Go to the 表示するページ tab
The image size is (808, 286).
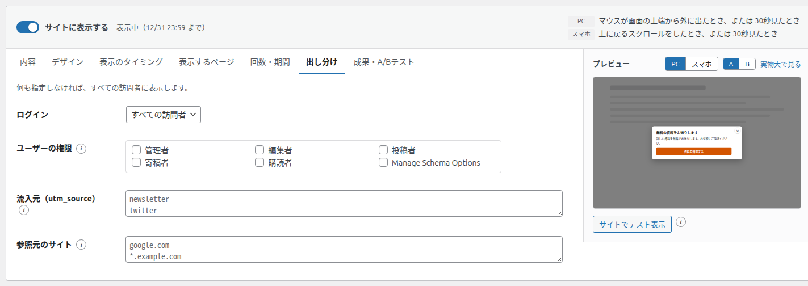[x=207, y=62]
